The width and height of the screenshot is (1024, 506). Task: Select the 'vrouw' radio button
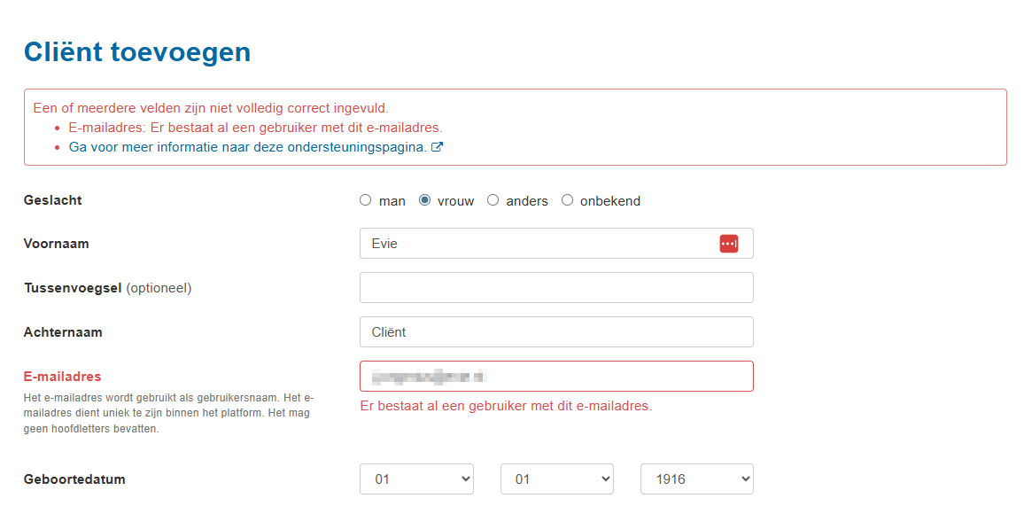(425, 200)
